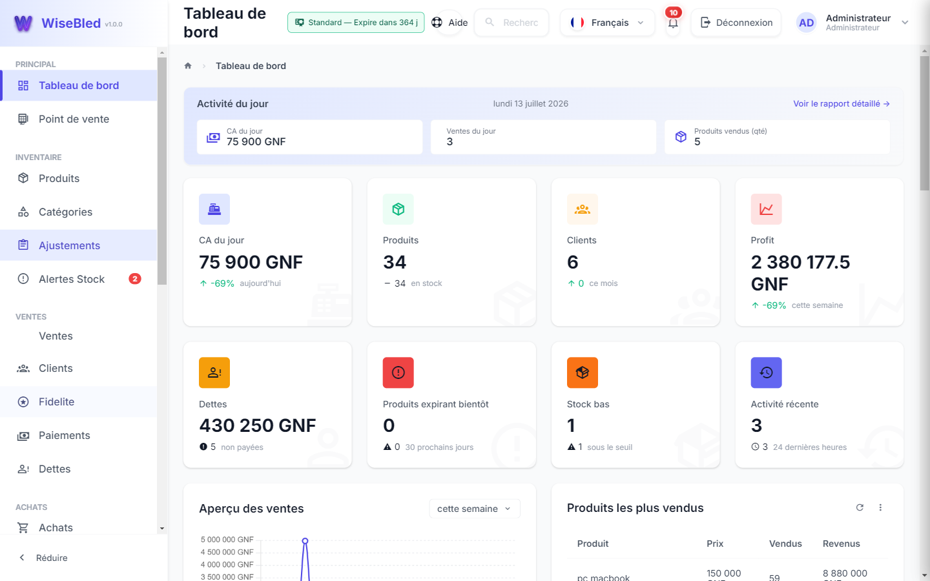
Task: Click the Produits expirant bientôt warning icon
Action: click(x=398, y=372)
